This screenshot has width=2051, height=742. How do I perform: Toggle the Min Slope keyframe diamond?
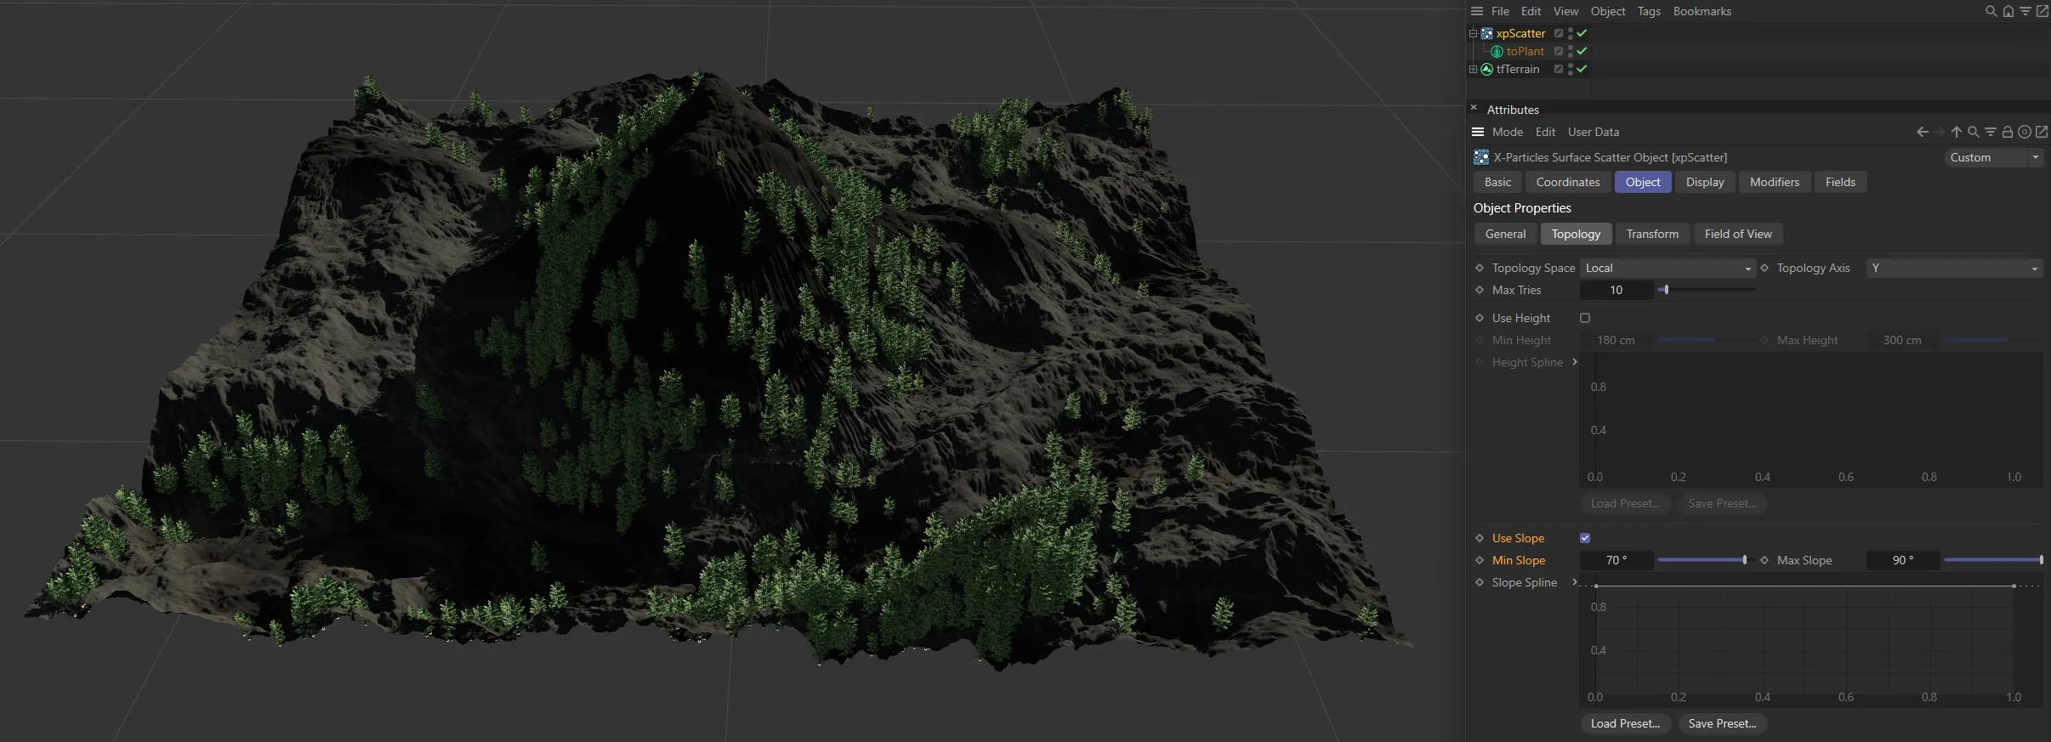pos(1480,560)
